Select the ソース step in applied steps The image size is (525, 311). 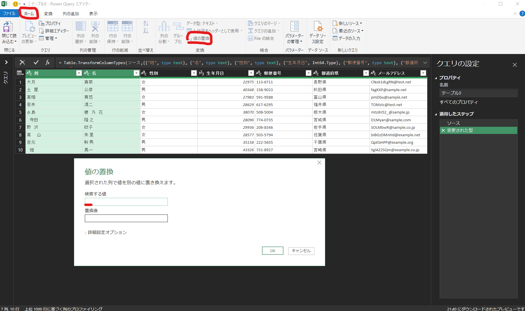click(453, 123)
